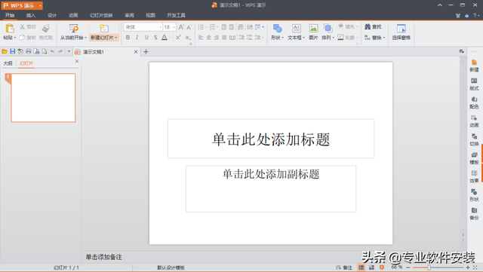Open Animation in right sidebar

click(474, 121)
